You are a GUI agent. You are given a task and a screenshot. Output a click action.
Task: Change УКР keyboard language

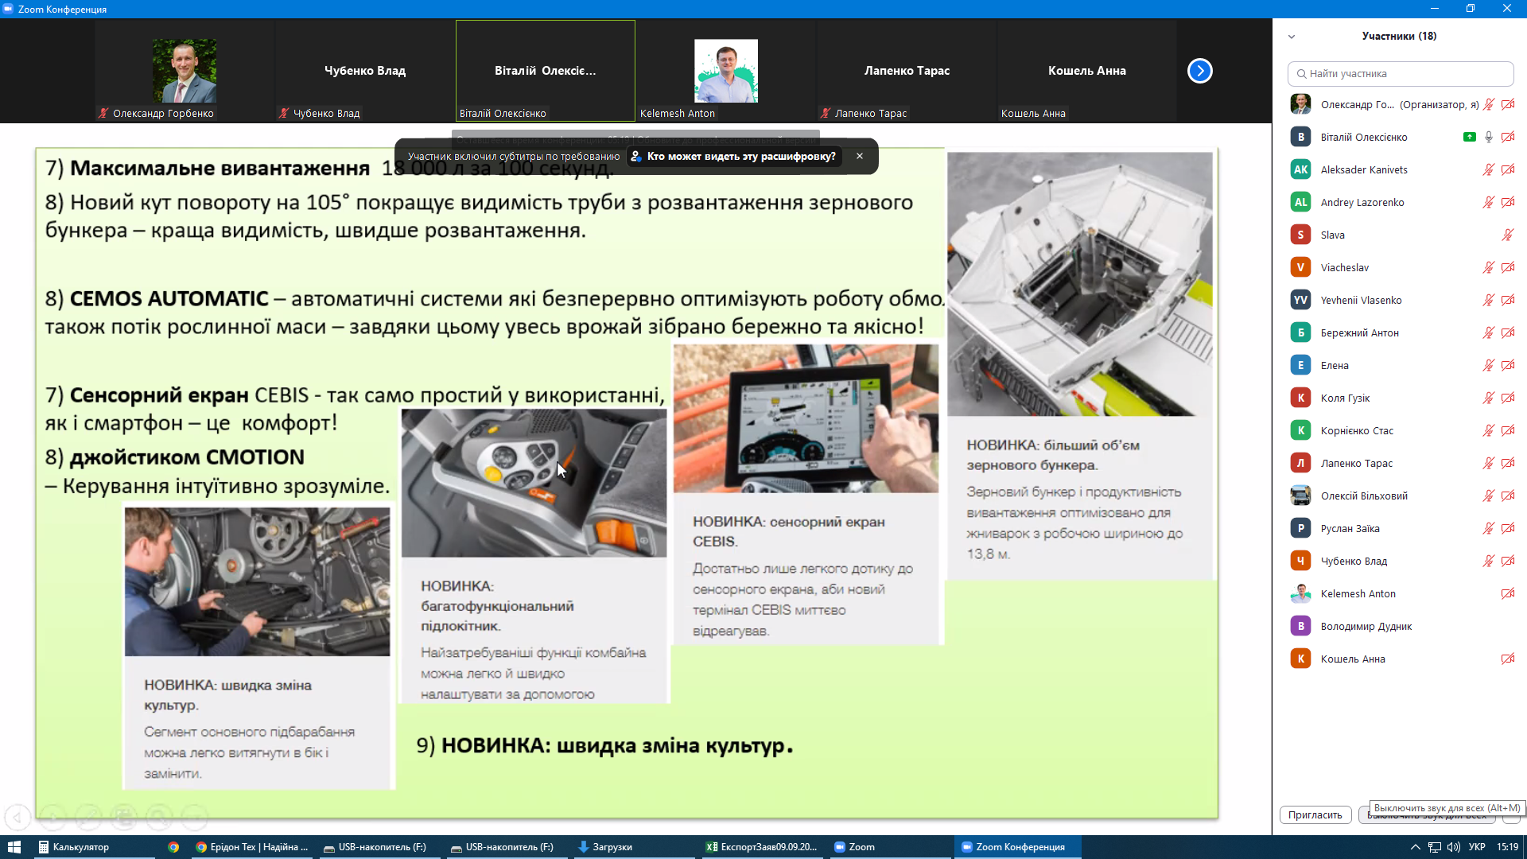click(1477, 847)
